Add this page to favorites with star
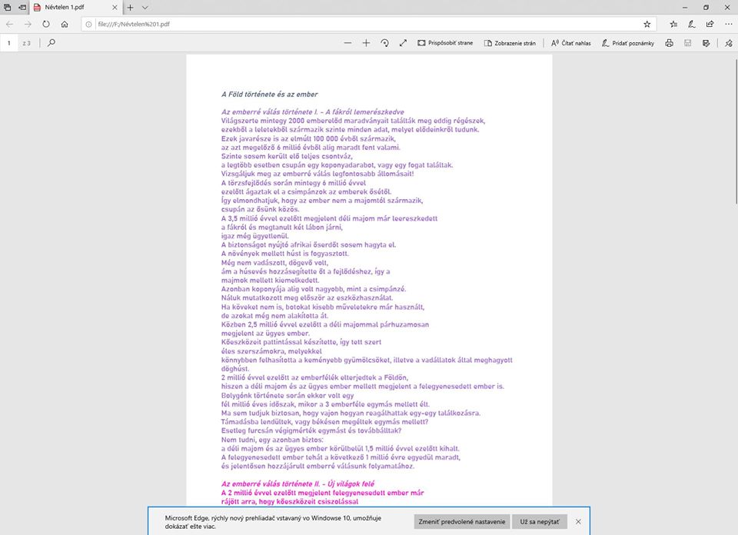 click(647, 24)
